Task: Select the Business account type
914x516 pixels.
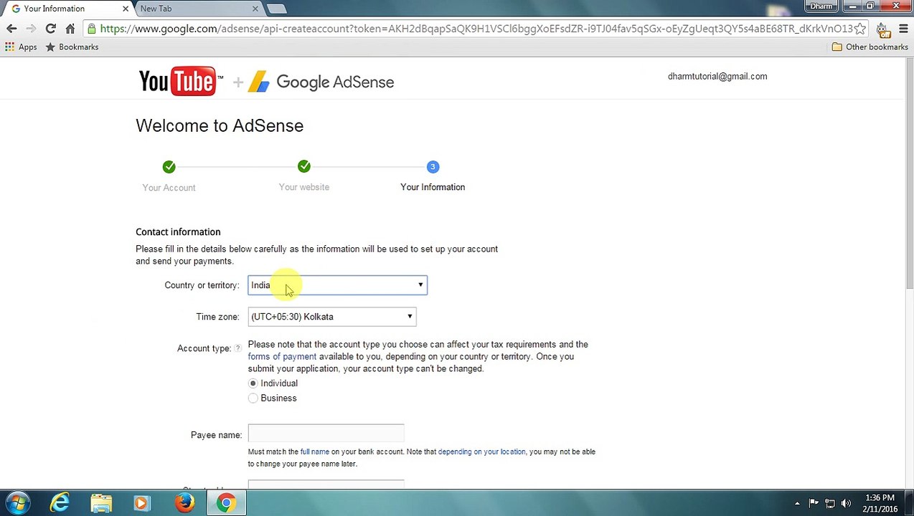Action: point(253,398)
